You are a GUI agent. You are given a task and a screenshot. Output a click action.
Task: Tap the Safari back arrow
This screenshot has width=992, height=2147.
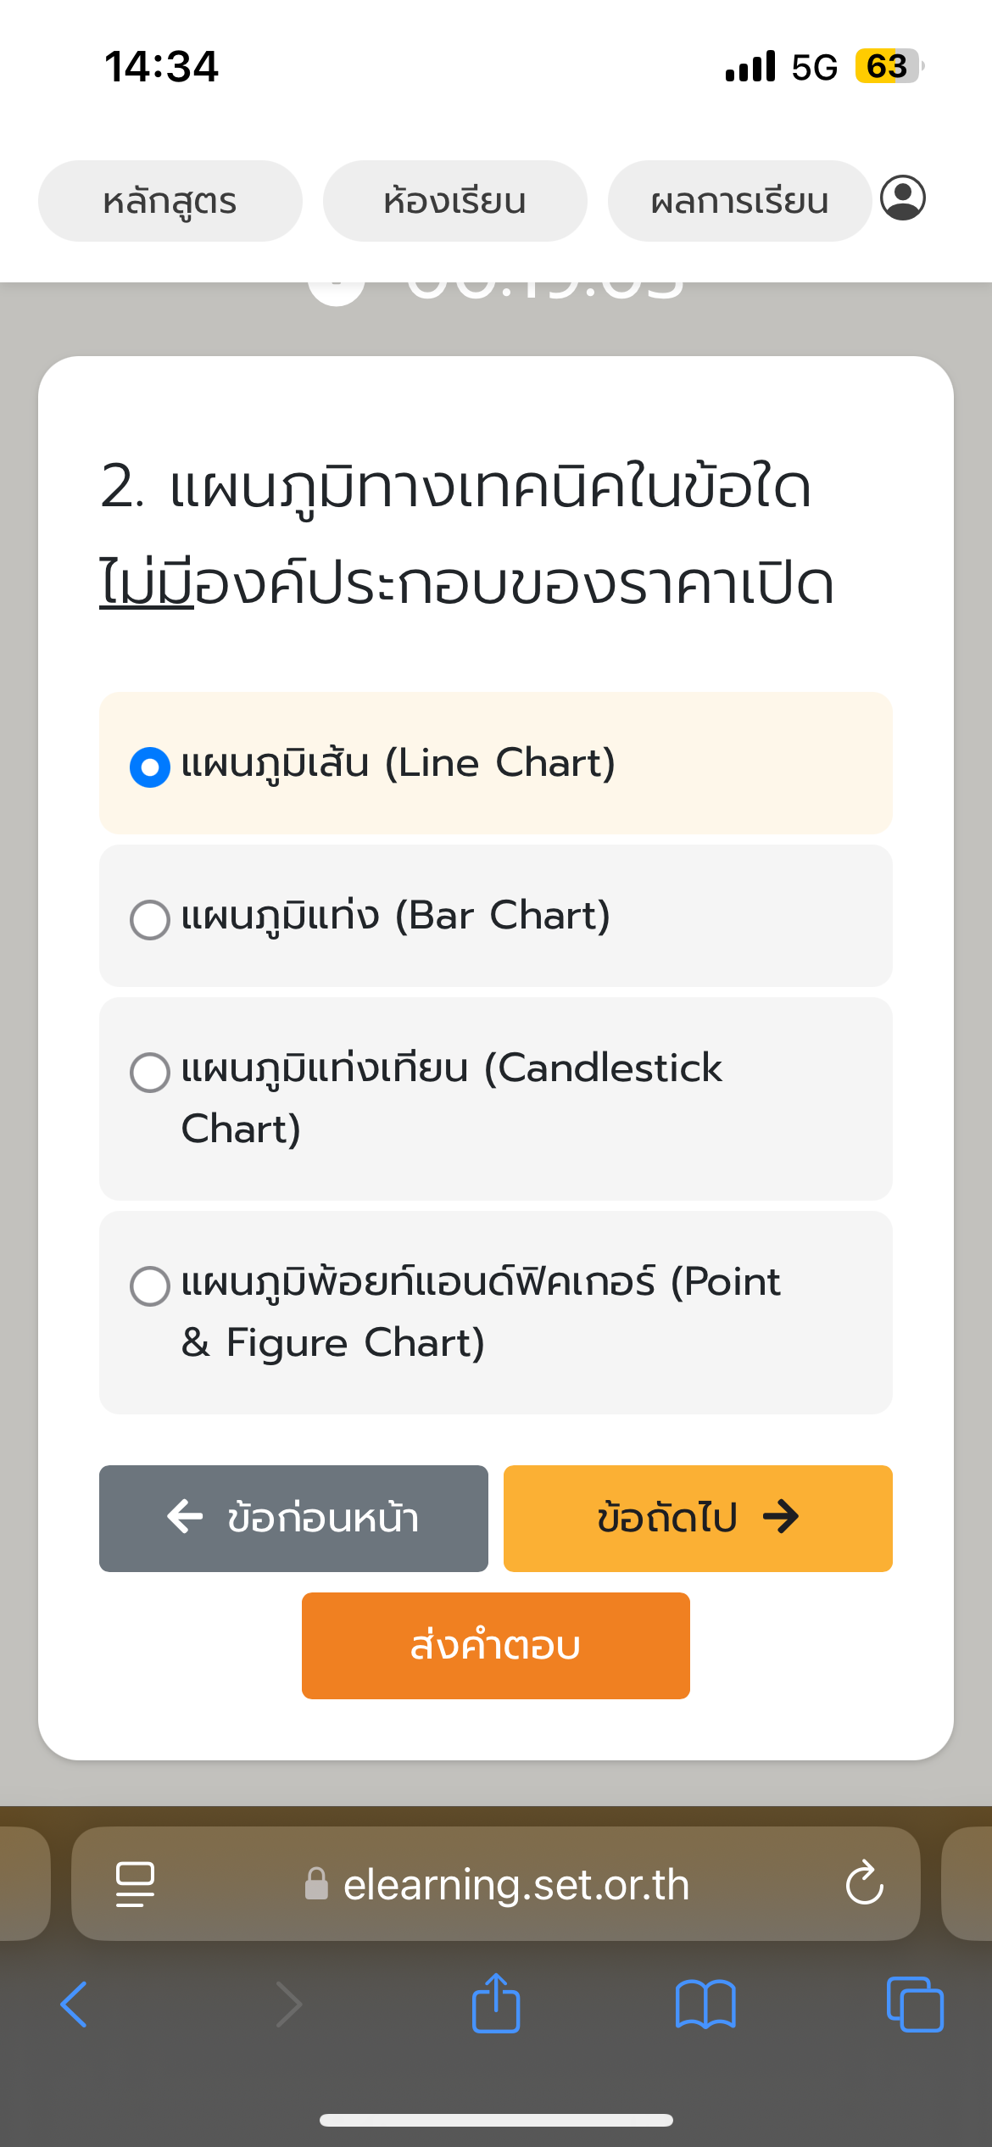click(74, 2005)
